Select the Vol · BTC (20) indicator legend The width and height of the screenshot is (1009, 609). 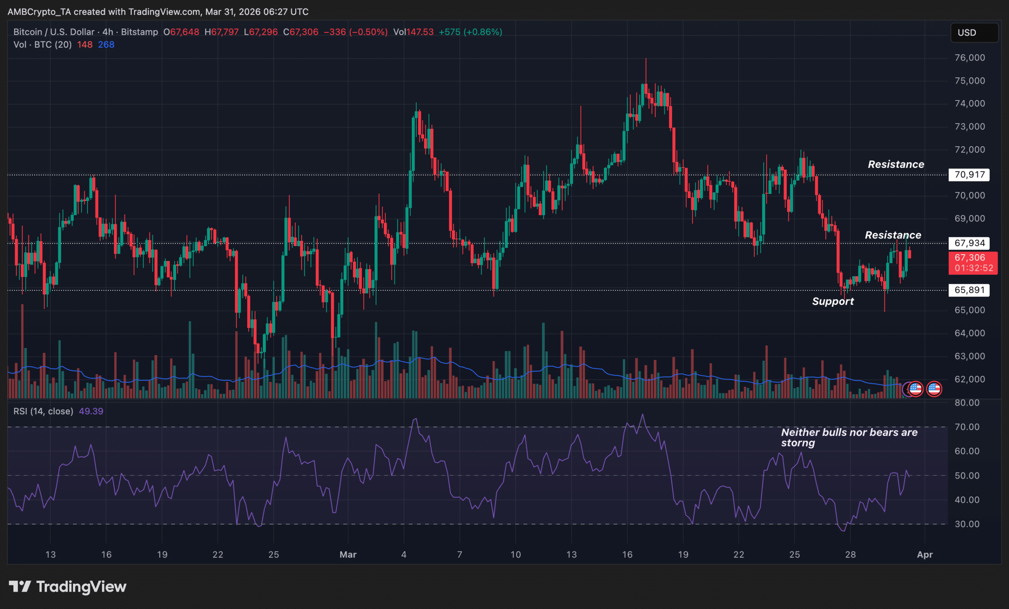(42, 45)
